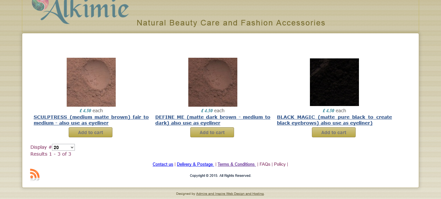Click the Alkimie logo
Screen dimensions: 441x199
(80, 12)
